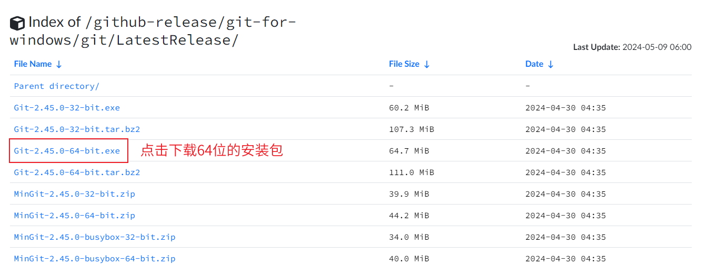Download MinGit-2.45.0-32-bit.zip
727x265 pixels.
click(74, 194)
